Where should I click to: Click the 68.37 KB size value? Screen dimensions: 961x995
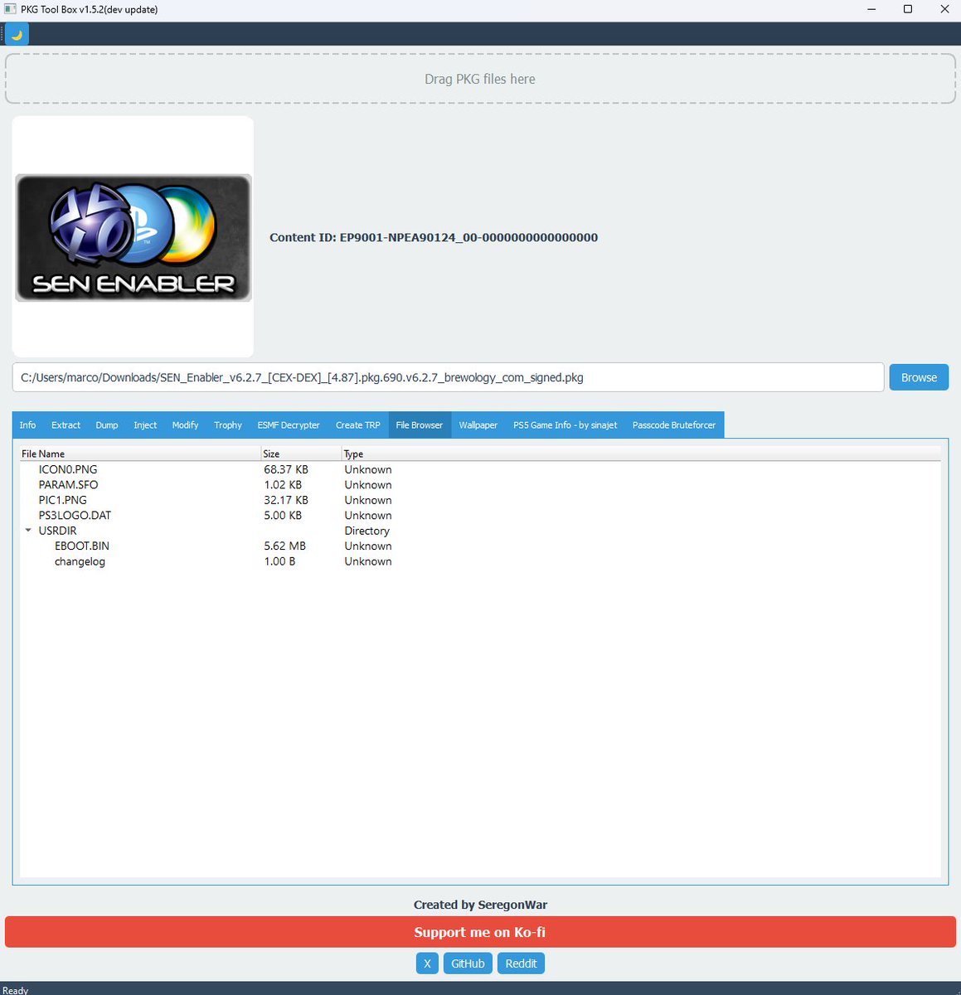click(286, 469)
